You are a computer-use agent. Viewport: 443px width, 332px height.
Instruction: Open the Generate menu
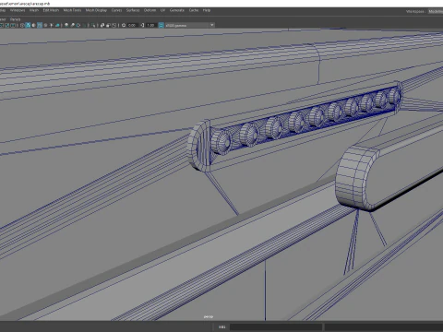[177, 10]
